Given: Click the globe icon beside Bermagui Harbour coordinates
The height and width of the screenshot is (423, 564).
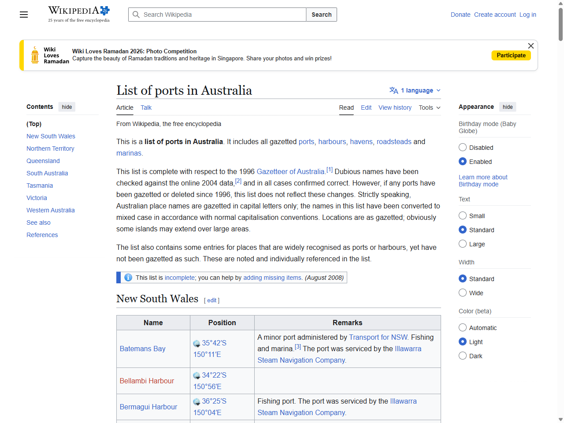Looking at the screenshot, I should 197,401.
